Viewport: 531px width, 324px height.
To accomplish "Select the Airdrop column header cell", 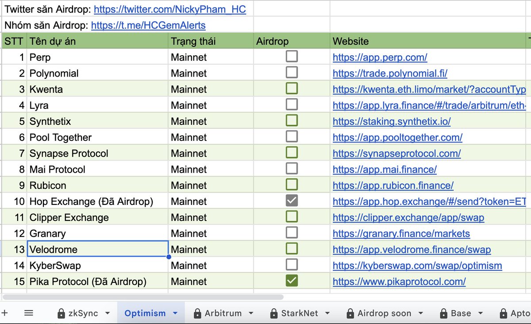I will 292,41.
